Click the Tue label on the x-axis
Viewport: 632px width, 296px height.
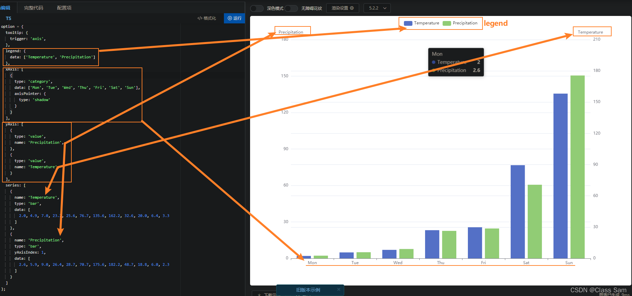[355, 263]
